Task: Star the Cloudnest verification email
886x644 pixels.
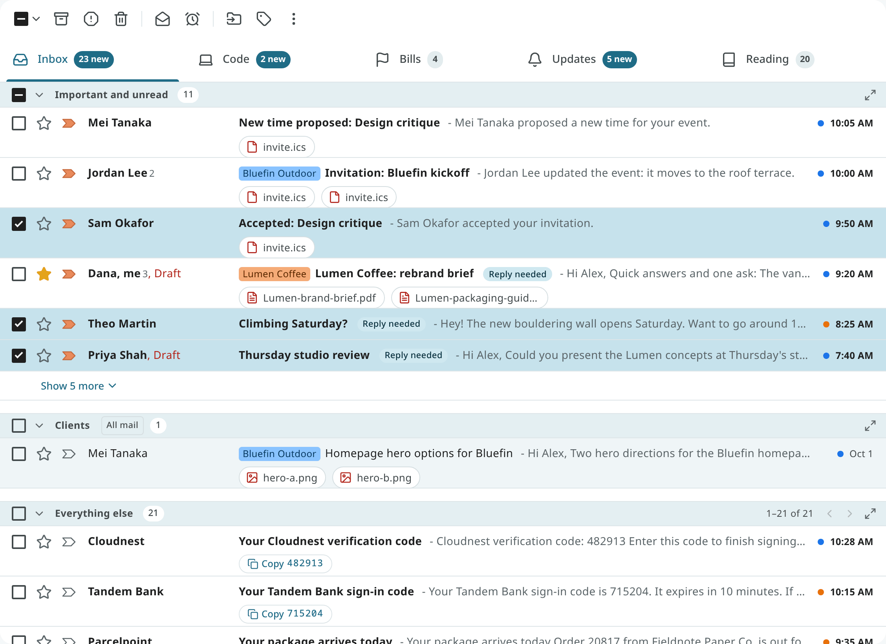Action: click(x=44, y=542)
